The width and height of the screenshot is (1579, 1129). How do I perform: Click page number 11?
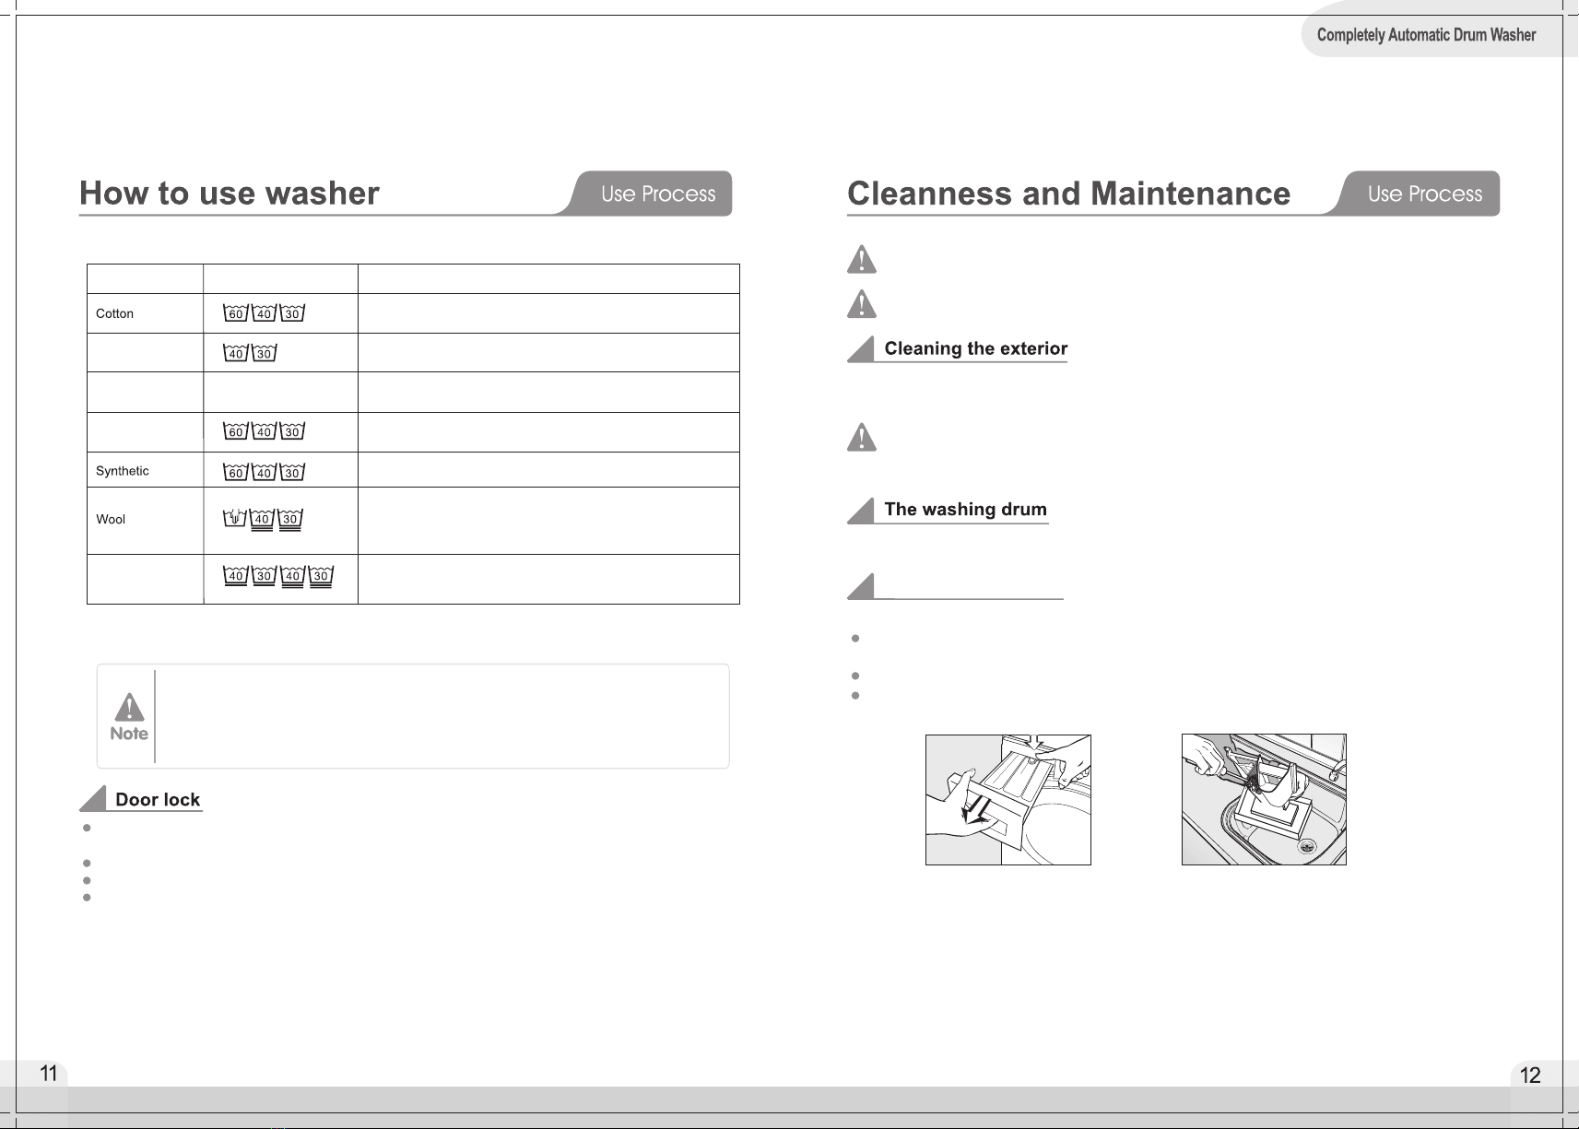49,1073
